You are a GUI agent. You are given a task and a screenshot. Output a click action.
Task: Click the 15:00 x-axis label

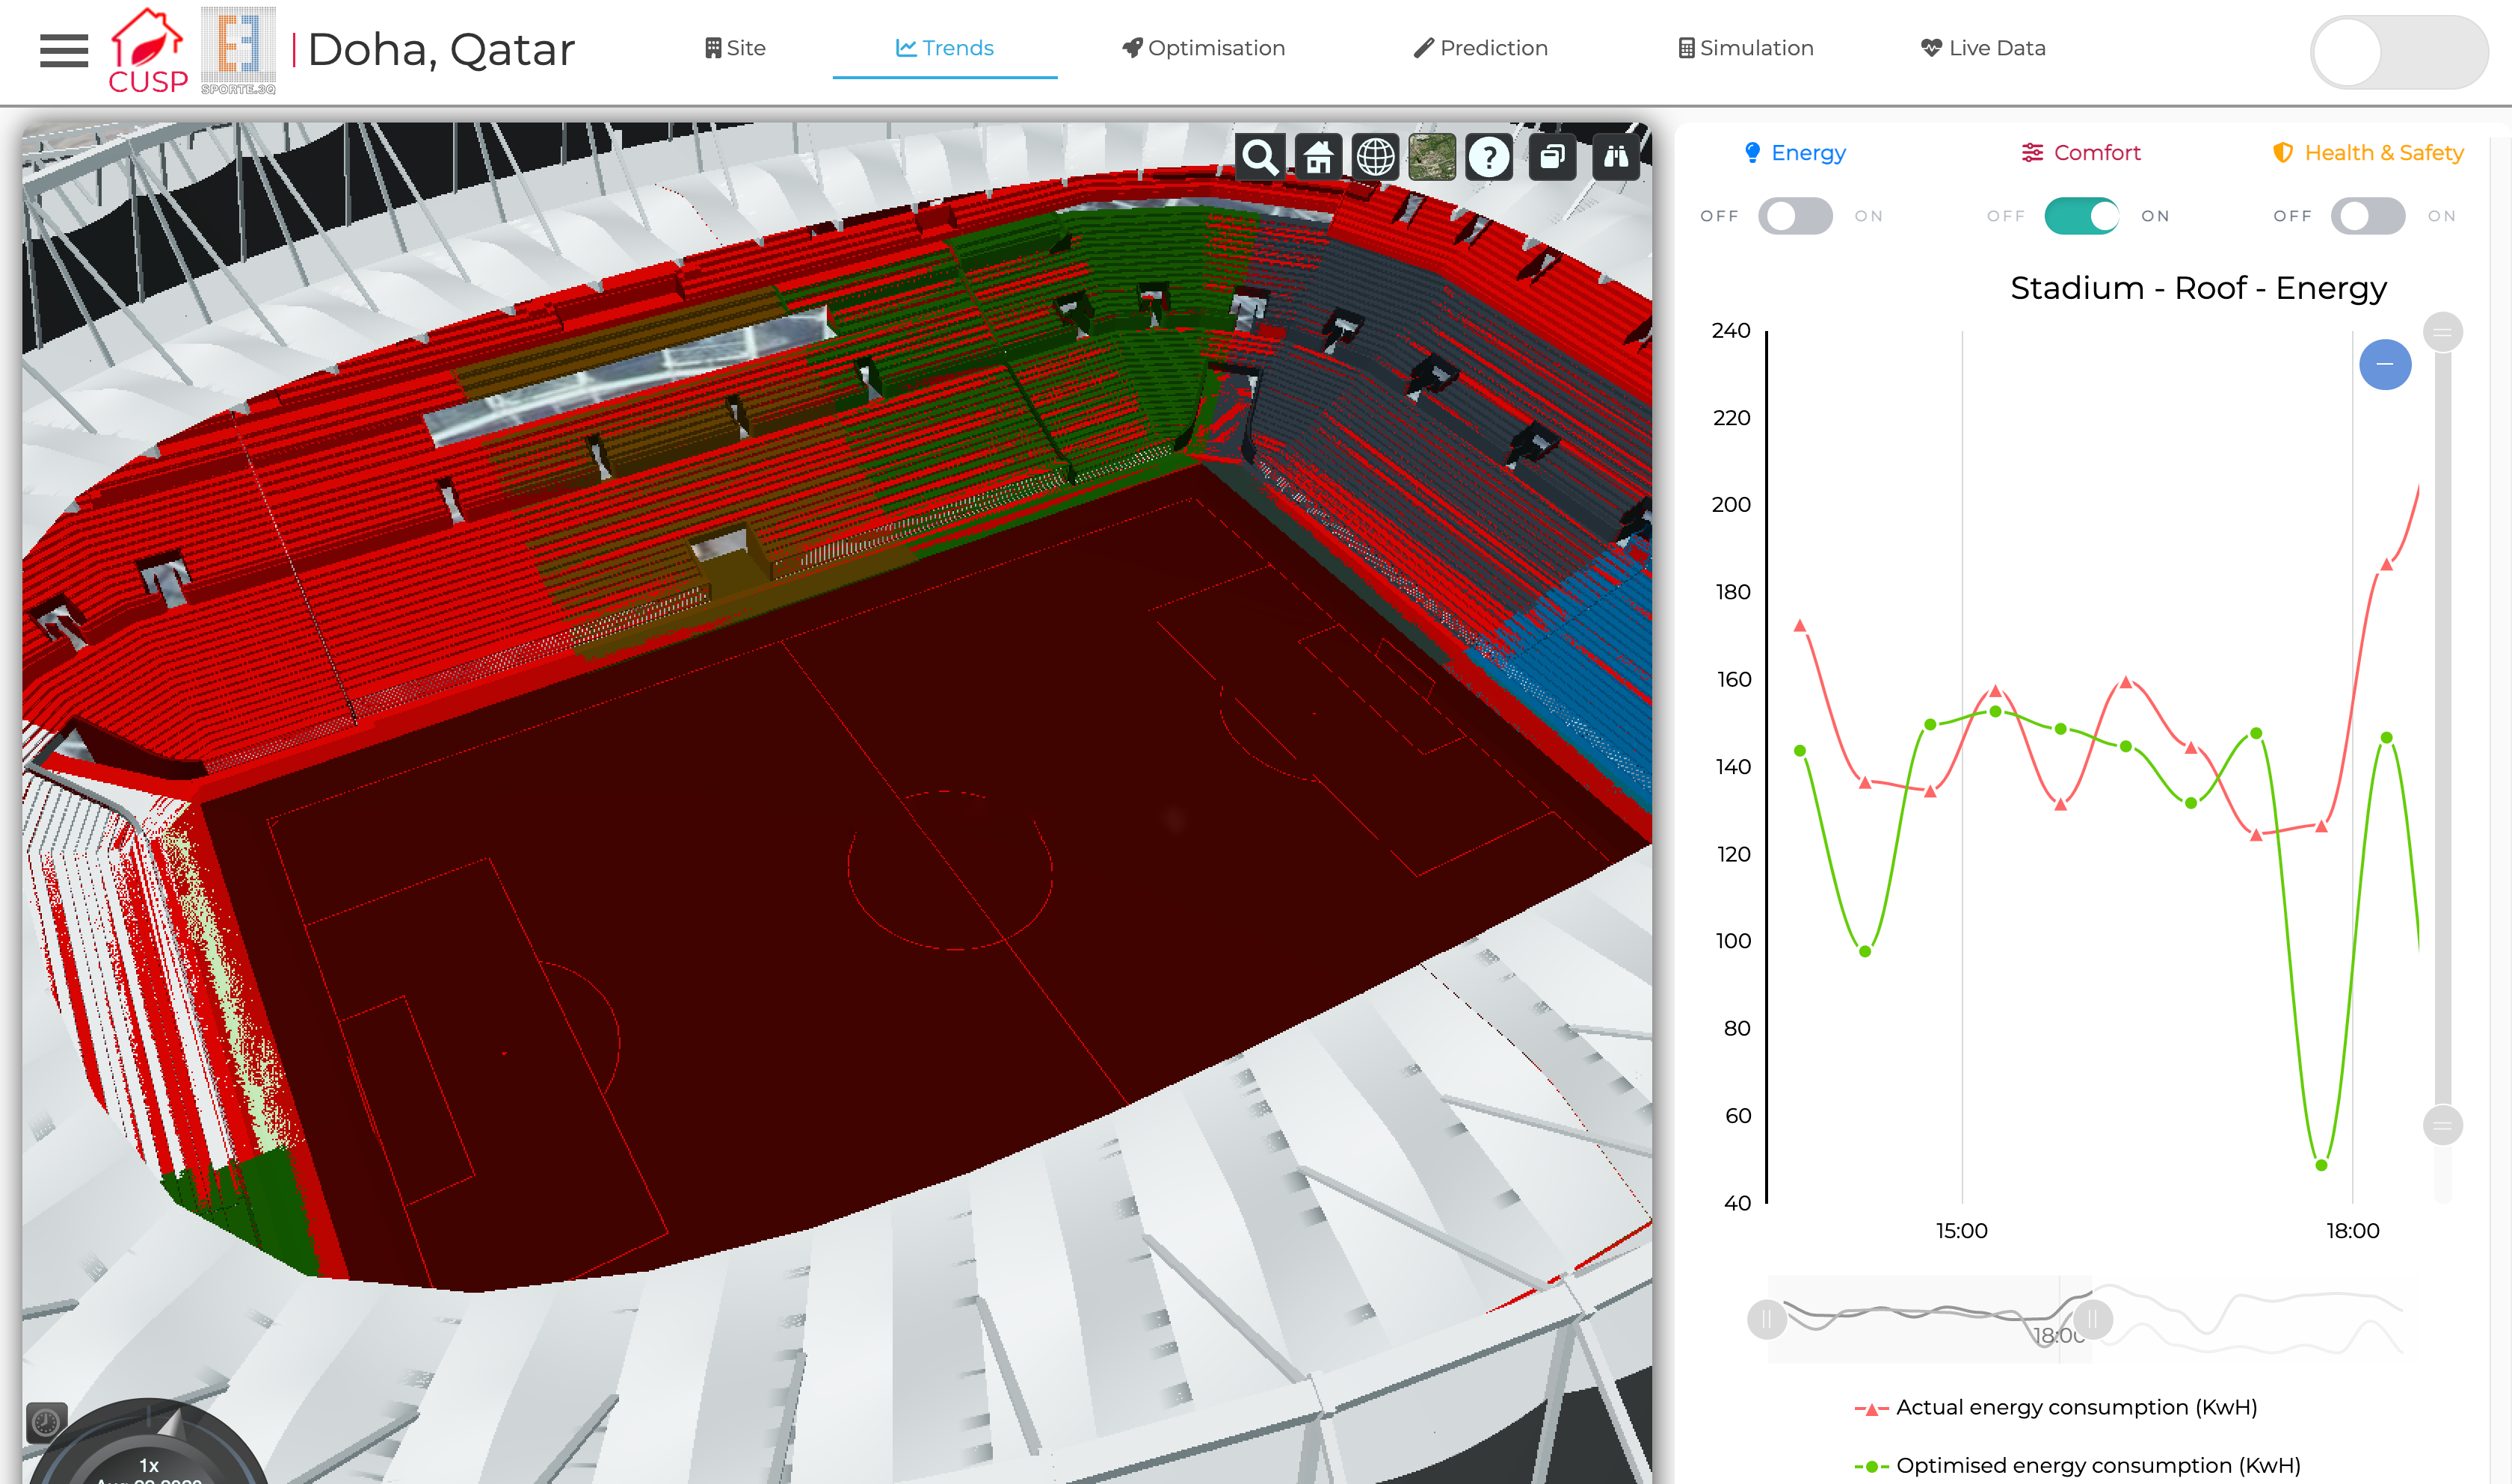pos(1961,1231)
